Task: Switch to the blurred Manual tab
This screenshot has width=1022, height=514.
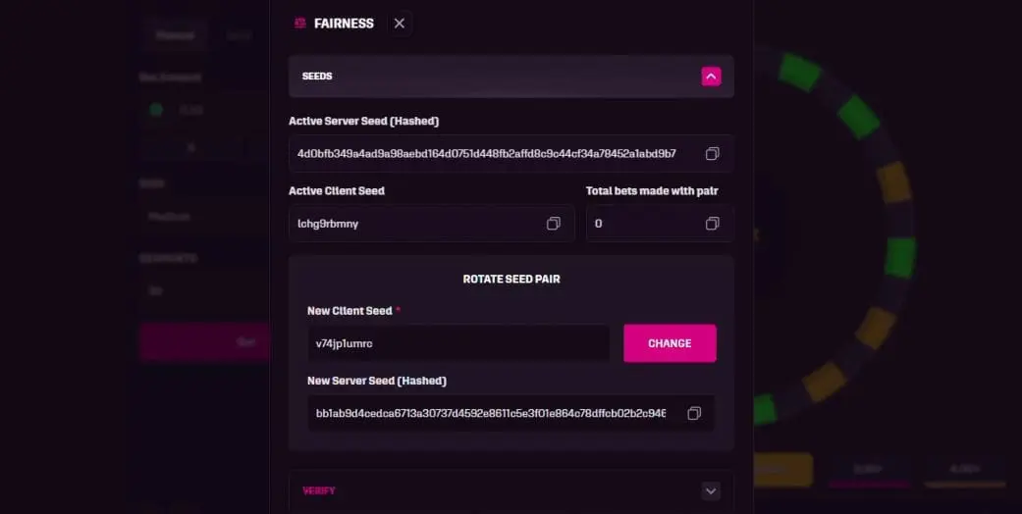Action: [x=175, y=35]
